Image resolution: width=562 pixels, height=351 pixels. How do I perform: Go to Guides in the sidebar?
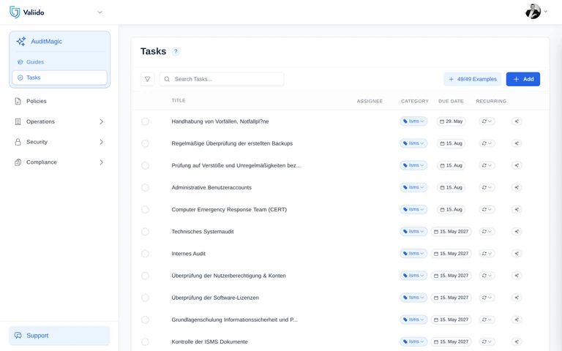(x=35, y=62)
